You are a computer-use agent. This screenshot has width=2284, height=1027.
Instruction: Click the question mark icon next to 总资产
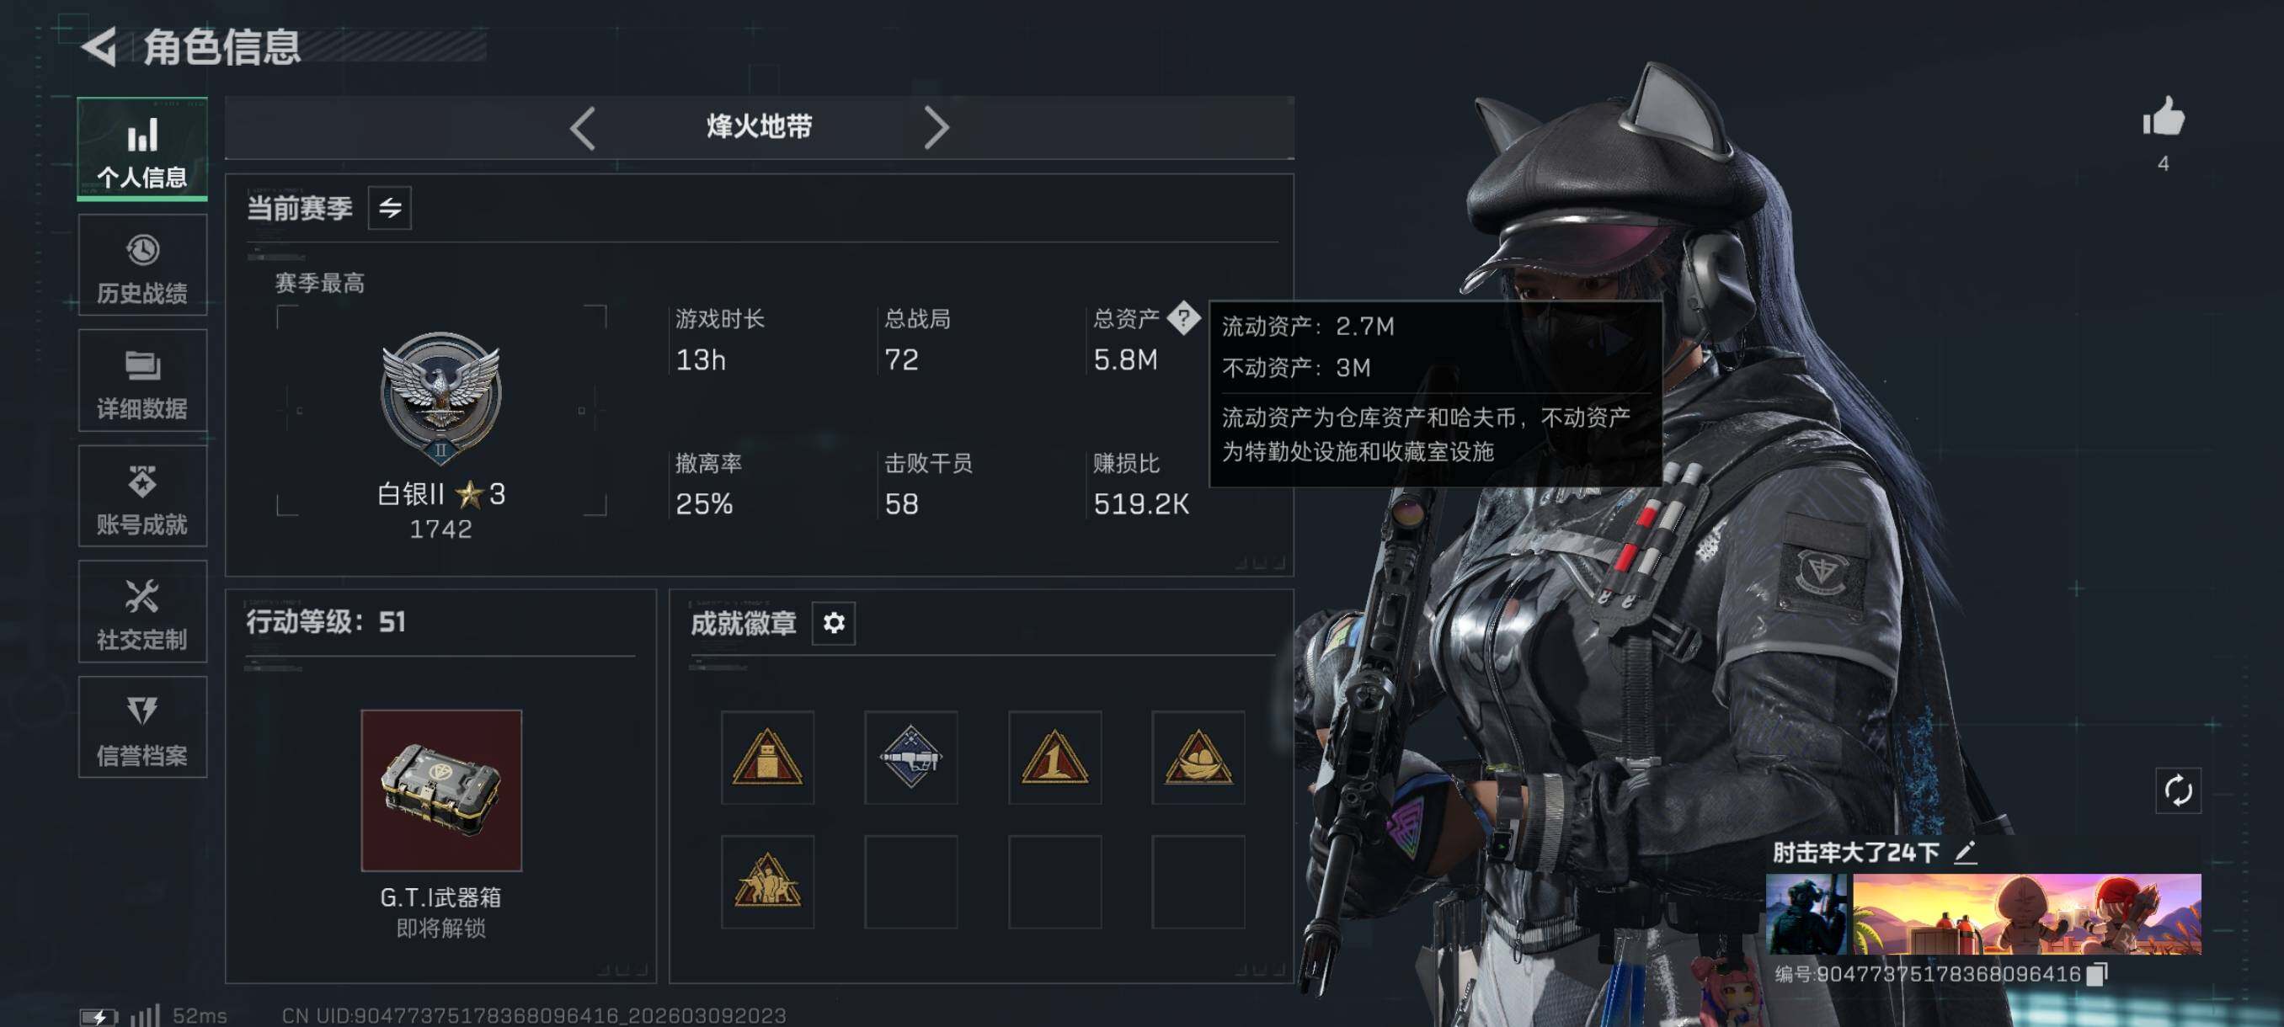click(1182, 317)
